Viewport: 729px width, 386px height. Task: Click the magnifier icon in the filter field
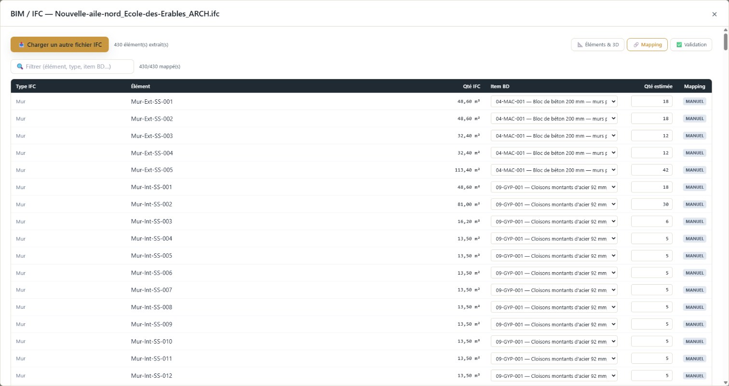click(x=20, y=67)
